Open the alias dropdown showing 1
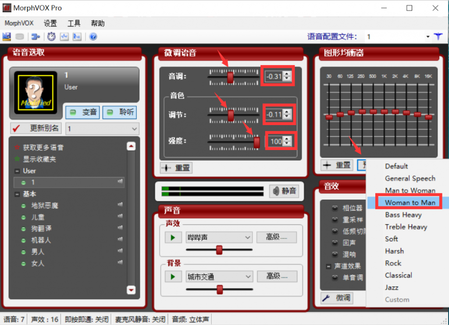Image resolution: width=449 pixels, height=325 pixels. tap(103, 129)
